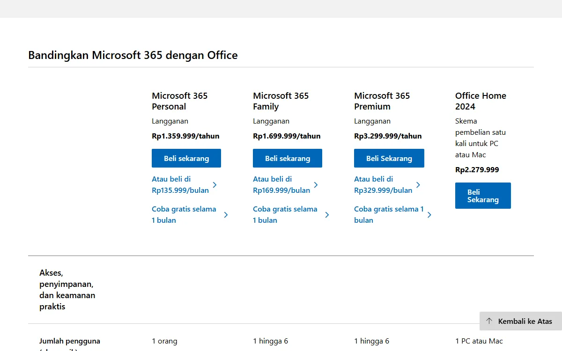Open Atau beli di Rp169.999/bulan link

286,184
